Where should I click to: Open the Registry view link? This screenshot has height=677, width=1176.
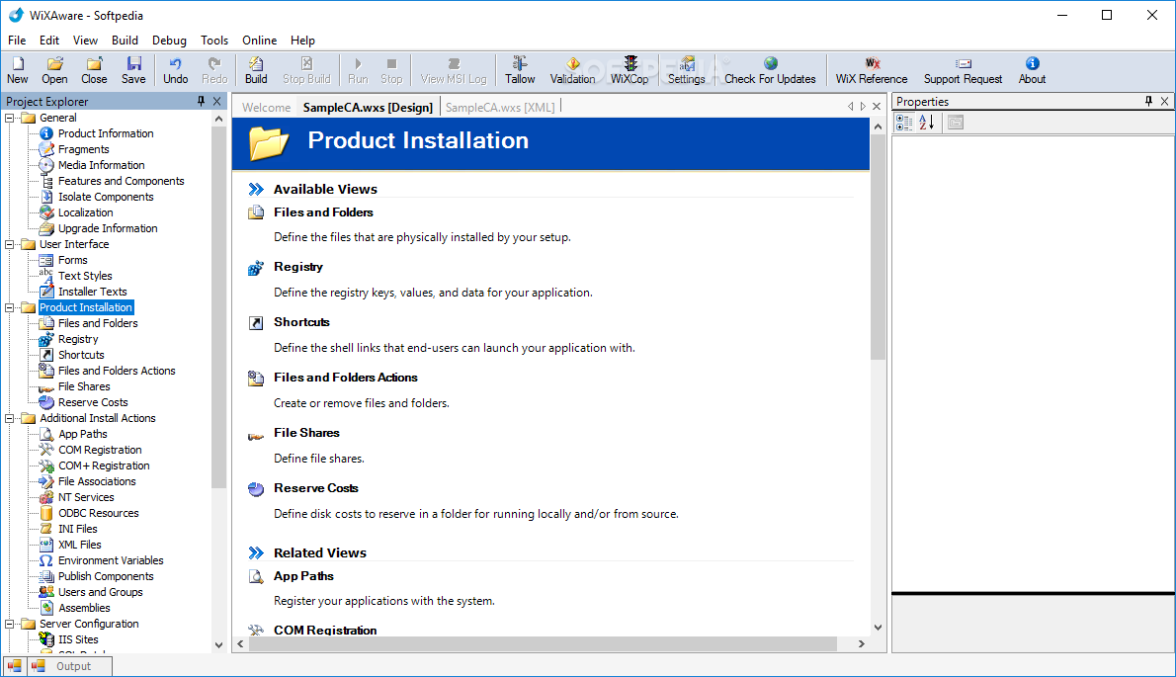(x=297, y=267)
